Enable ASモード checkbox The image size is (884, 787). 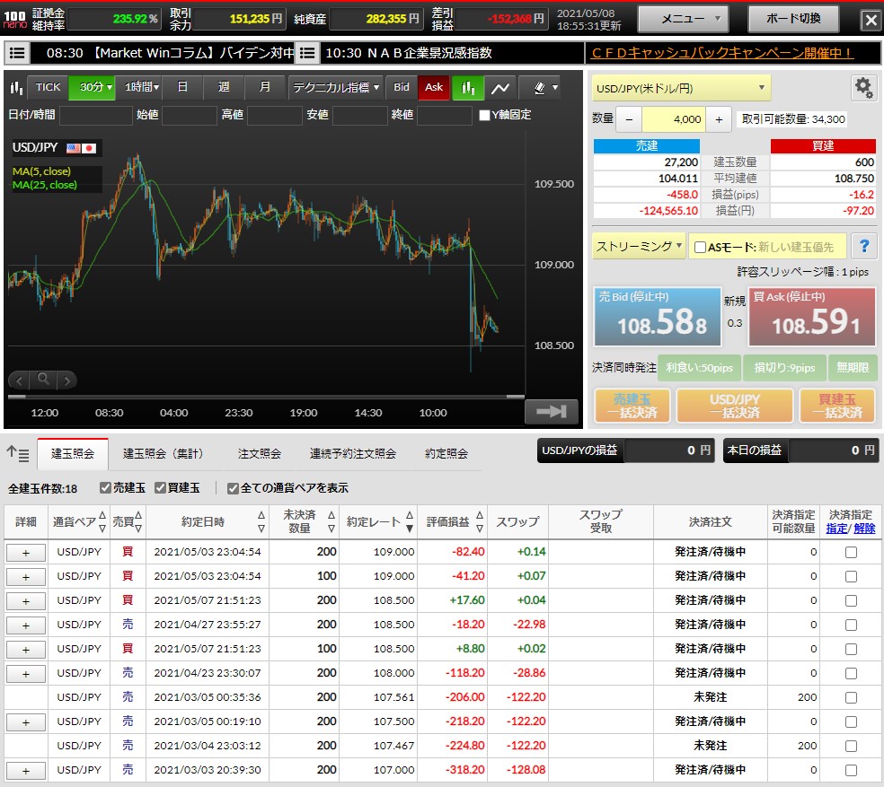point(700,248)
